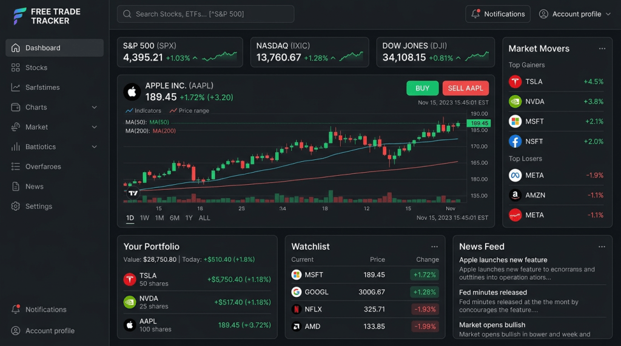This screenshot has width=621, height=346.
Task: Click the 189.45 price marker on the chart axis
Action: point(479,123)
